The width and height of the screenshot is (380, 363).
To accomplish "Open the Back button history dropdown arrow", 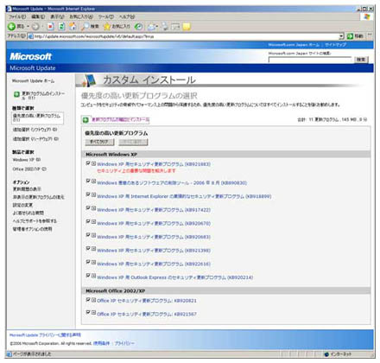I will click(x=28, y=27).
